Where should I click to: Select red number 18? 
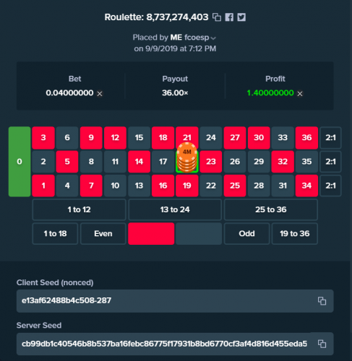pos(163,138)
